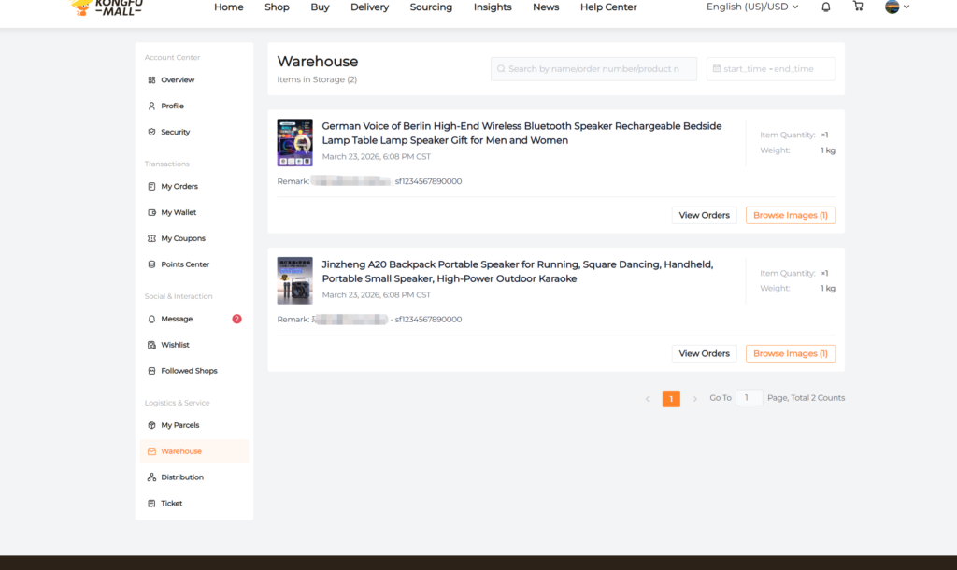The height and width of the screenshot is (570, 957).
Task: Open Wishlist from the sidebar
Action: (175, 346)
